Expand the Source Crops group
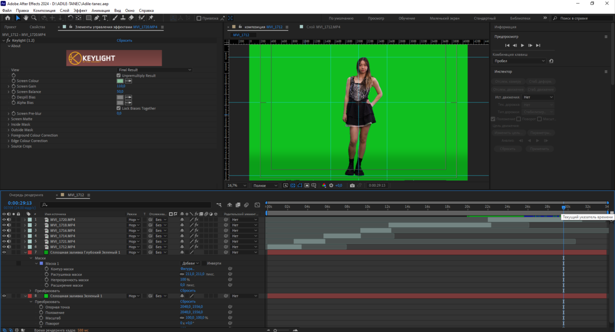 coord(9,146)
